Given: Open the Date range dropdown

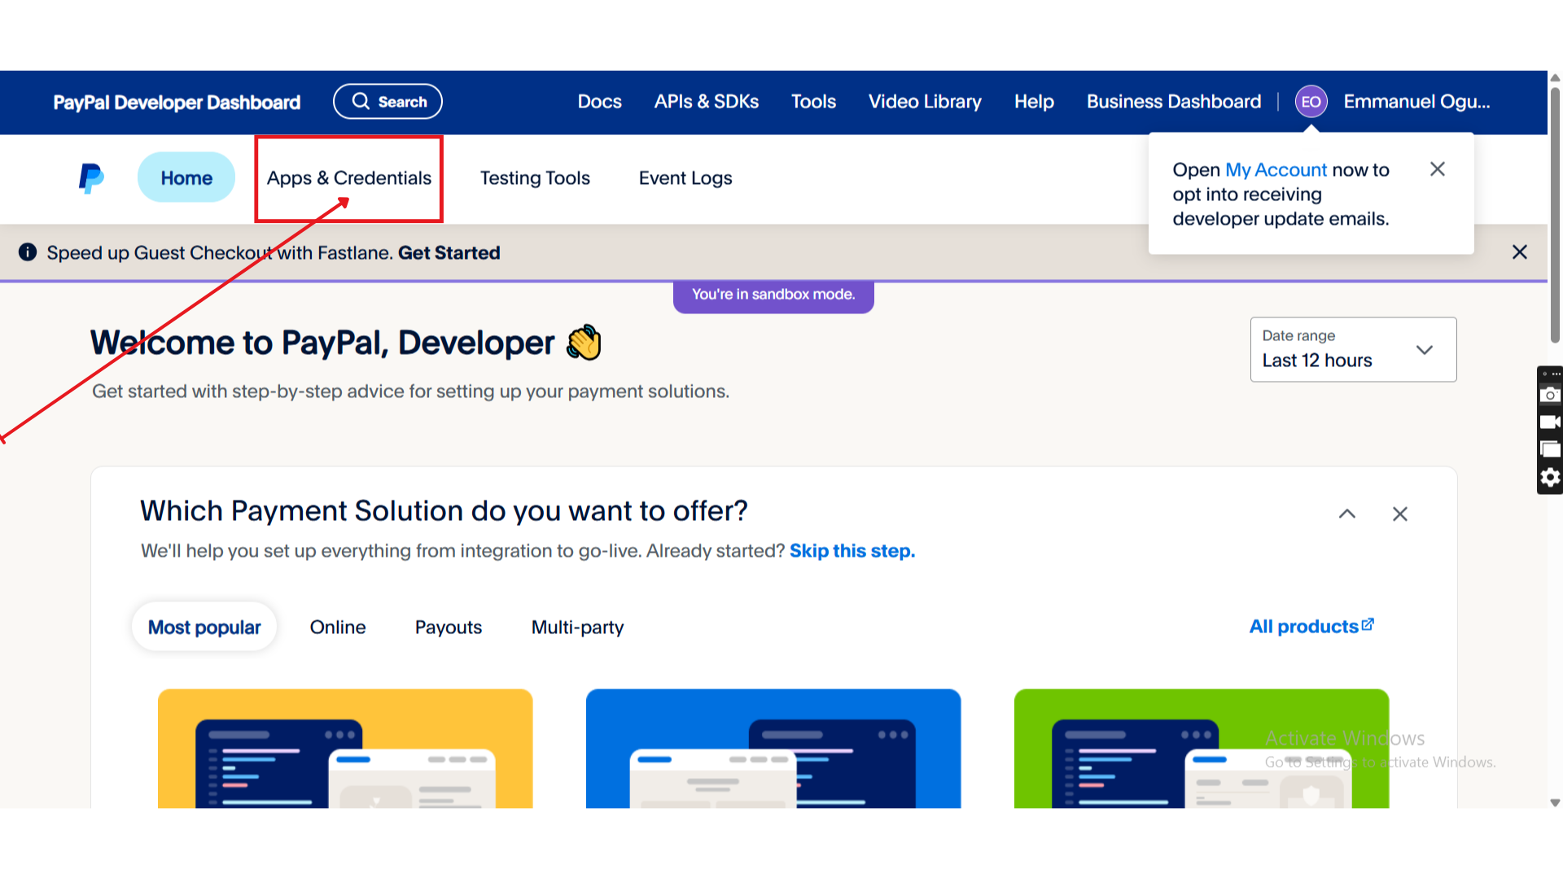Looking at the screenshot, I should (1353, 350).
